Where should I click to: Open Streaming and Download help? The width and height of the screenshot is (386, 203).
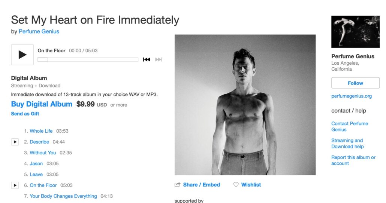(347, 143)
